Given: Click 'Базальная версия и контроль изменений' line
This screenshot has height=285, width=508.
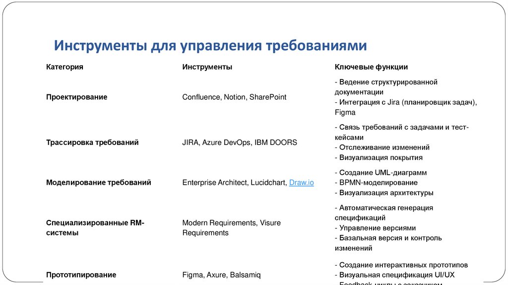Looking at the screenshot, I should point(388,243).
